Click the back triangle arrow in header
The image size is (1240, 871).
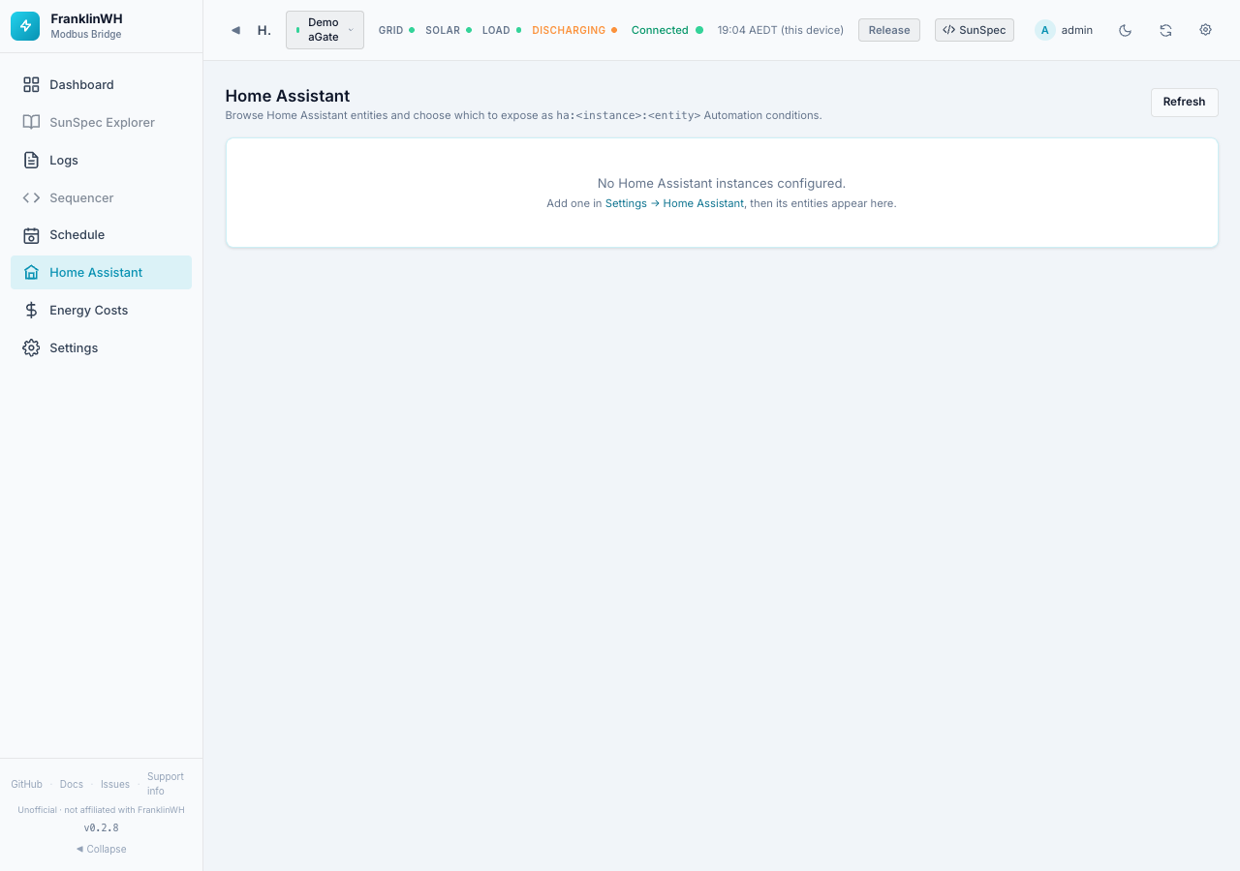pyautogui.click(x=235, y=30)
